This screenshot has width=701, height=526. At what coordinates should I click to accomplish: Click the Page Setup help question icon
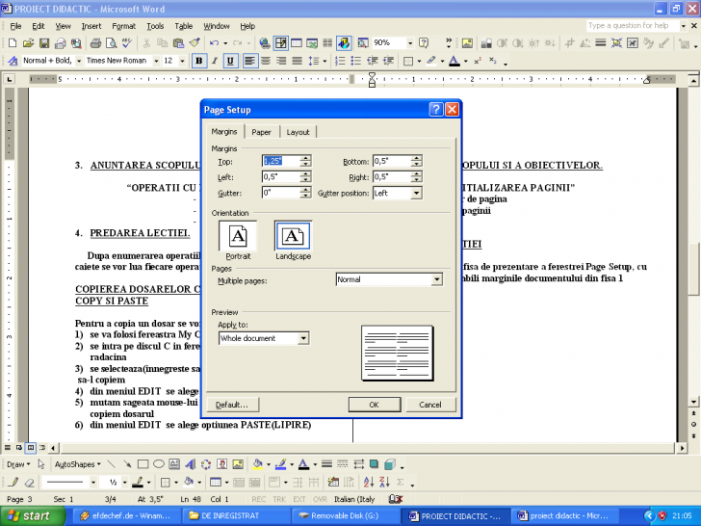pos(436,110)
